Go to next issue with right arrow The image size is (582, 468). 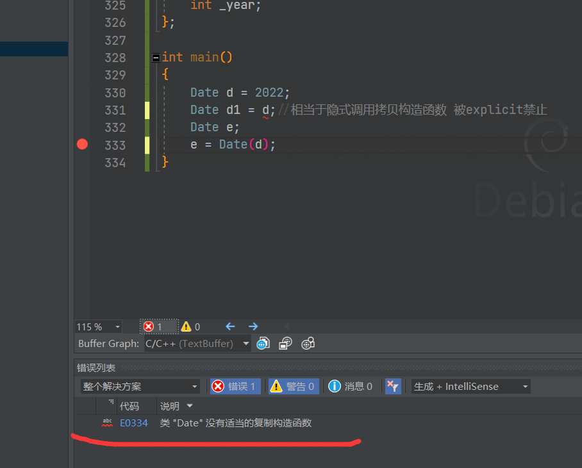(253, 327)
